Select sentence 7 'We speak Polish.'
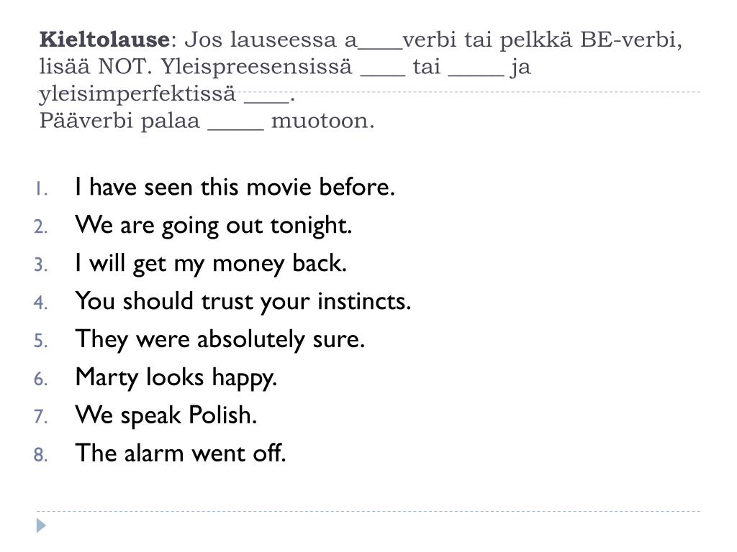 pyautogui.click(x=166, y=415)
